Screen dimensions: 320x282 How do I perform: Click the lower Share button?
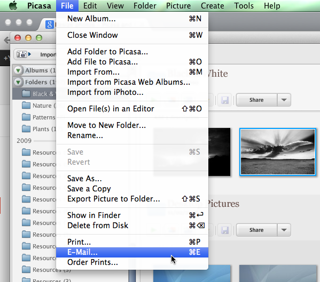[256, 230]
